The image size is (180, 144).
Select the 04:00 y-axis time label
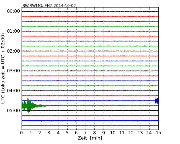[14, 91]
